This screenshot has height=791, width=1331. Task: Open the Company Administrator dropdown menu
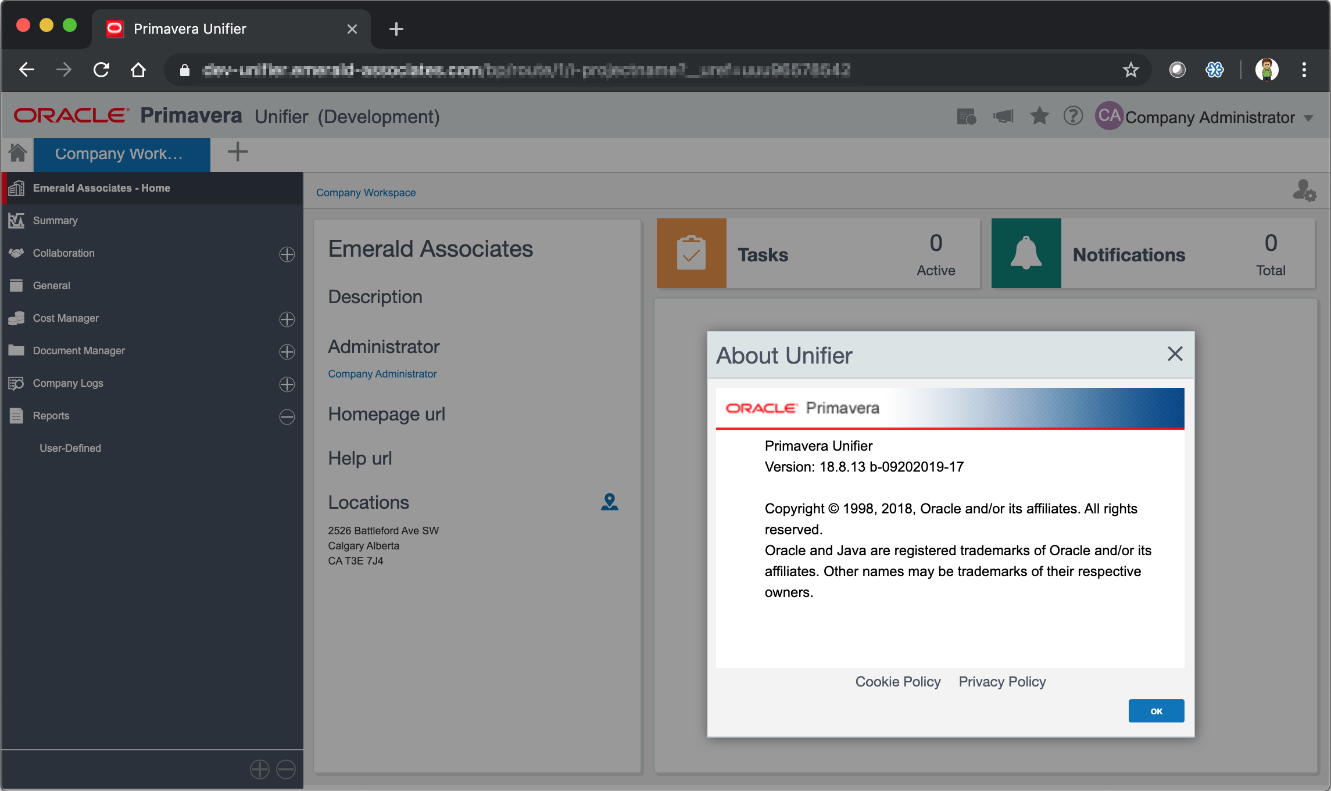coord(1219,117)
